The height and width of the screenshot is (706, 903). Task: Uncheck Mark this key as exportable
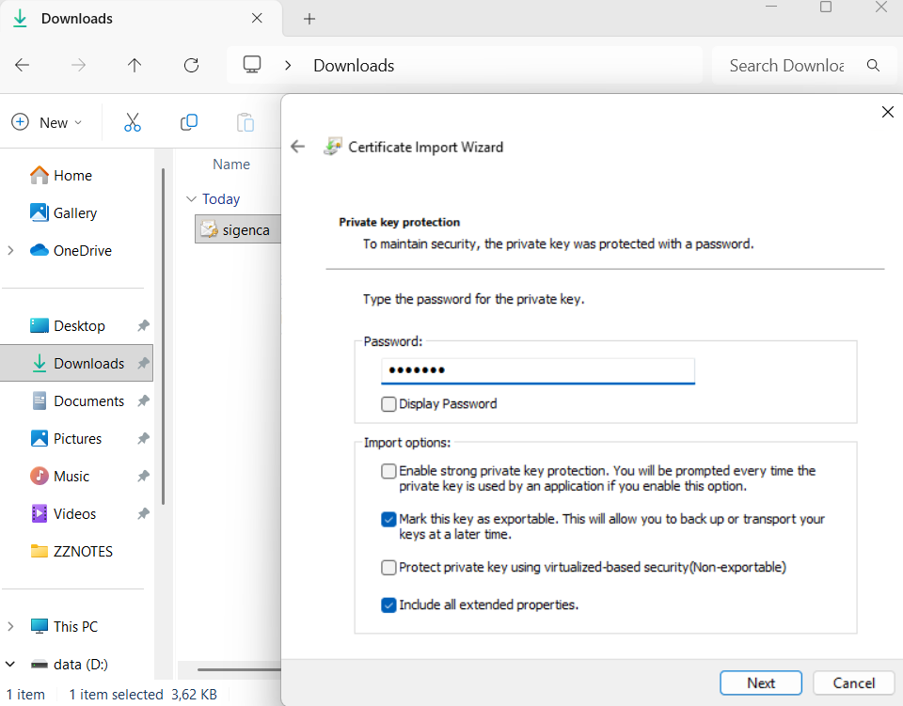[388, 519]
